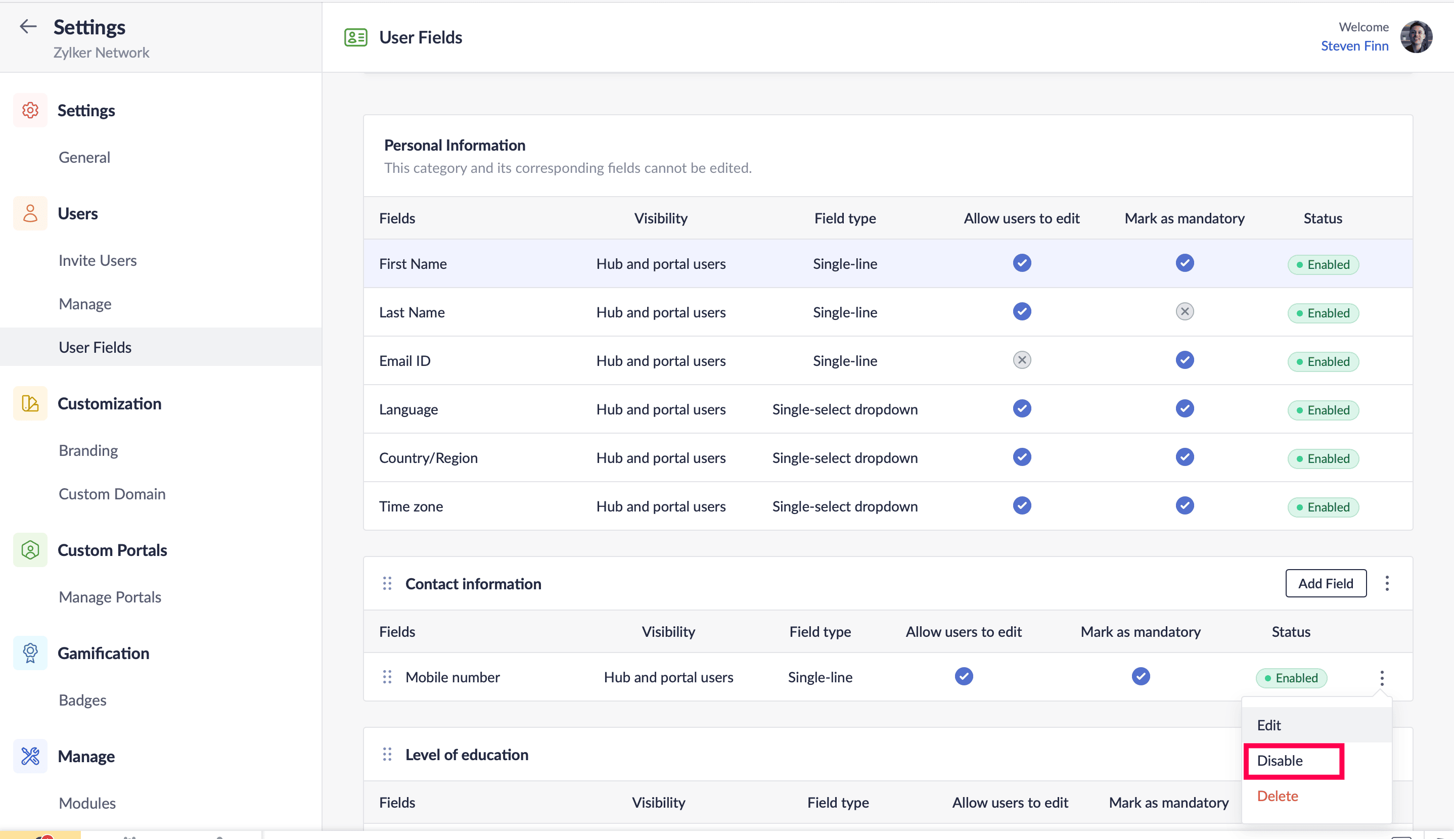Click Last Name mandatory cross toggle
This screenshot has width=1454, height=839.
pos(1185,312)
